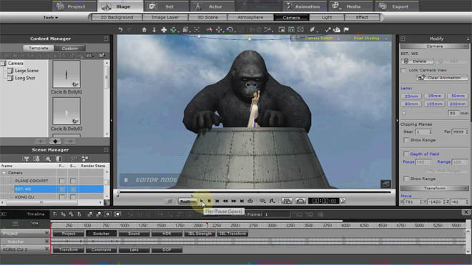Jump to the end frame
472x265 pixels.
pyautogui.click(x=242, y=201)
